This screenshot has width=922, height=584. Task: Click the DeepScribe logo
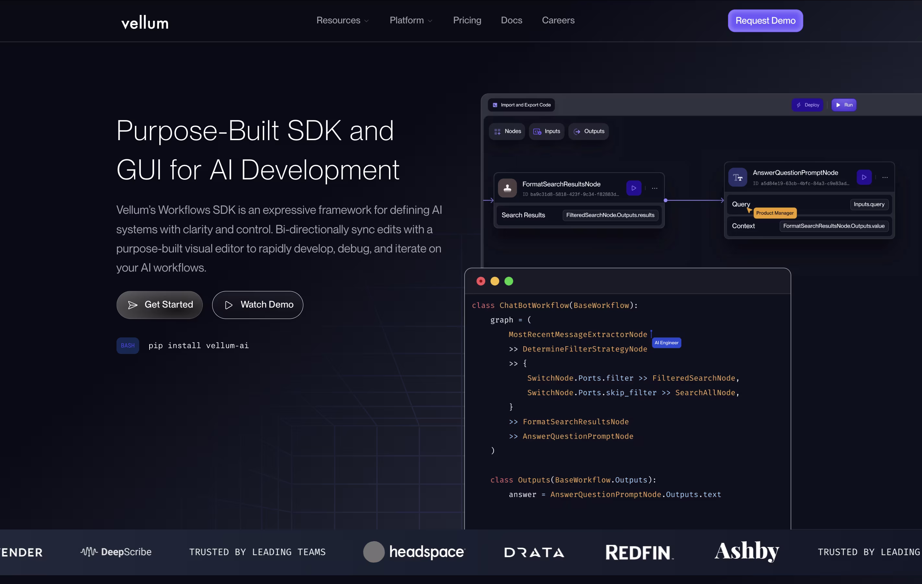115,552
